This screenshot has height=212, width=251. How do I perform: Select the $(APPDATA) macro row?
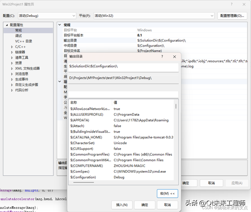click(122, 120)
